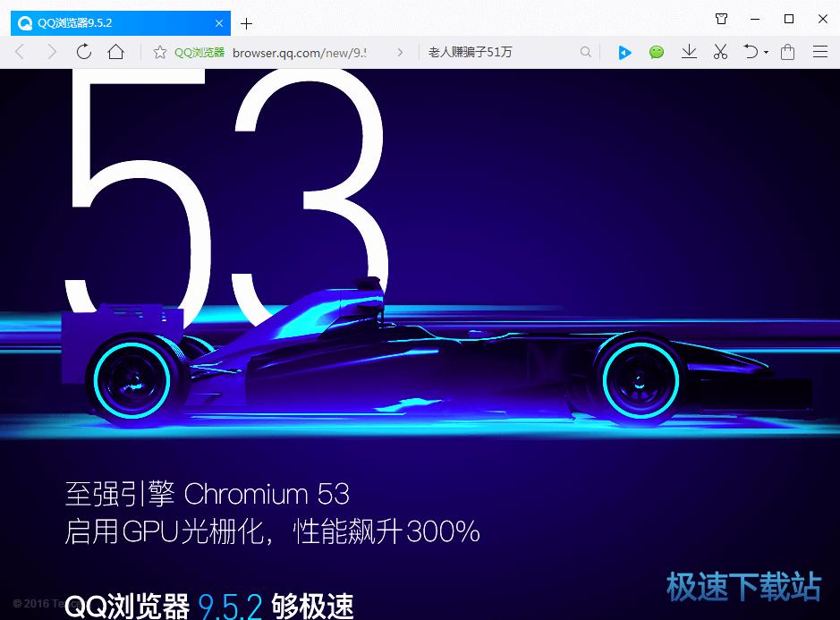
Task: Click the blue video play icon in toolbar
Action: (x=624, y=51)
